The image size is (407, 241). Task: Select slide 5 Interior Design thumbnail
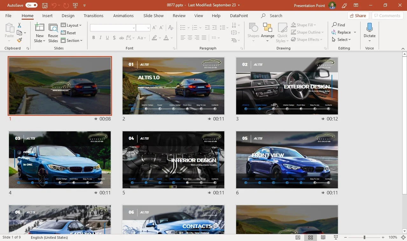pyautogui.click(x=173, y=160)
